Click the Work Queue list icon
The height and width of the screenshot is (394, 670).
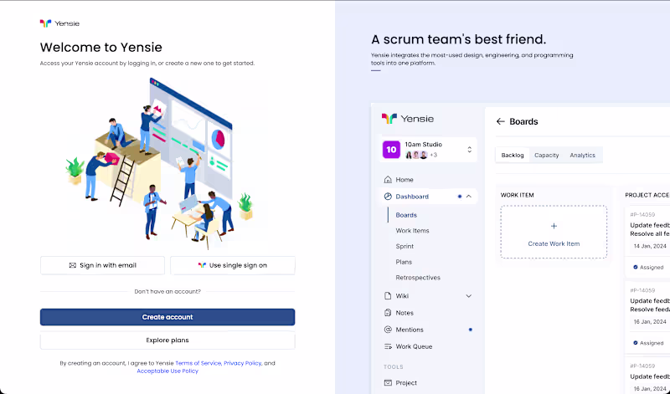(x=388, y=346)
